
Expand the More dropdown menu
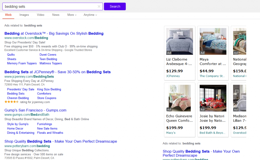tap(72, 15)
